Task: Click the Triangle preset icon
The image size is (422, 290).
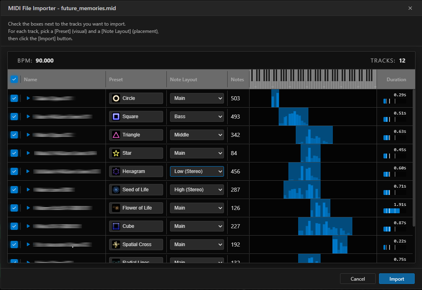Action: click(116, 135)
